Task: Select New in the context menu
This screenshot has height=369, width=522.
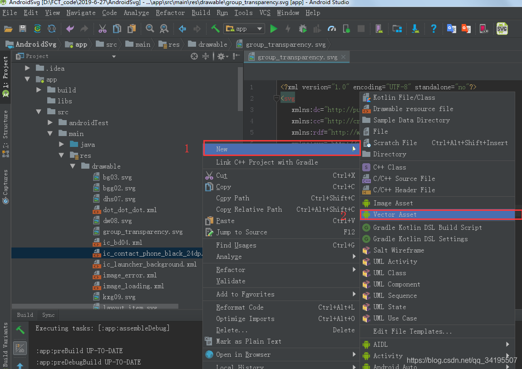Action: click(281, 149)
